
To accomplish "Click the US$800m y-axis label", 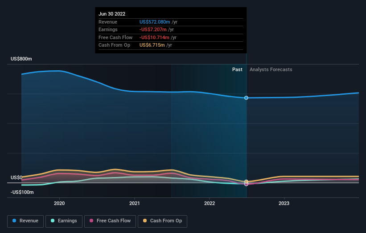I will coord(21,59).
